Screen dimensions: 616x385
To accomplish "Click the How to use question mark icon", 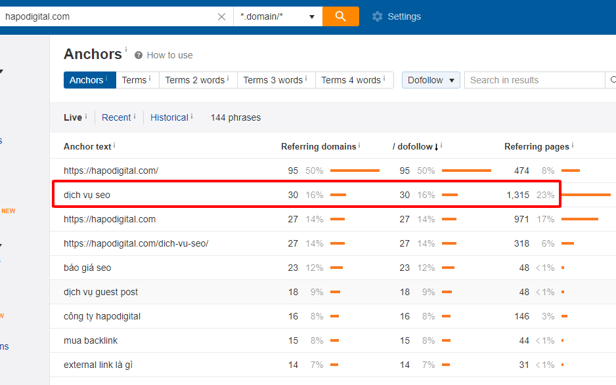I will tap(139, 55).
